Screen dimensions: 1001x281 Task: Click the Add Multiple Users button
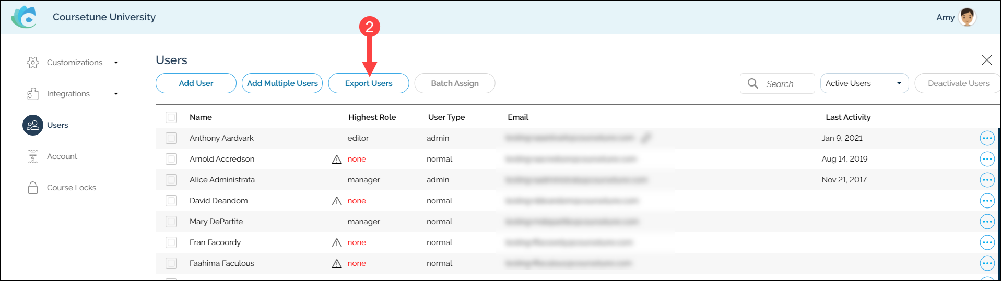coord(282,83)
